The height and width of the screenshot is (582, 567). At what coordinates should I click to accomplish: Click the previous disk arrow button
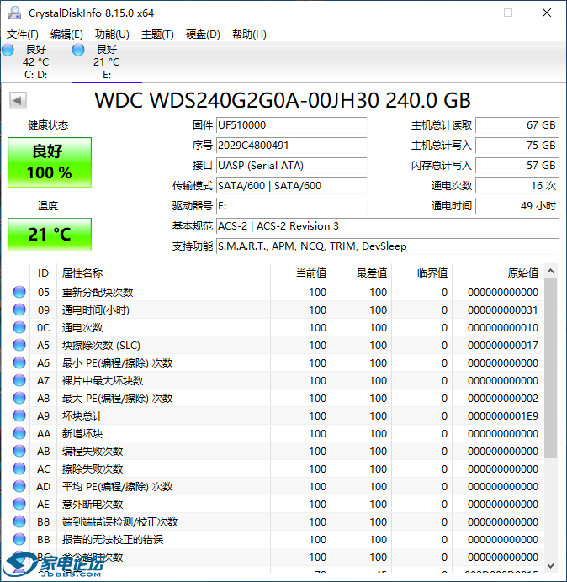pyautogui.click(x=18, y=100)
